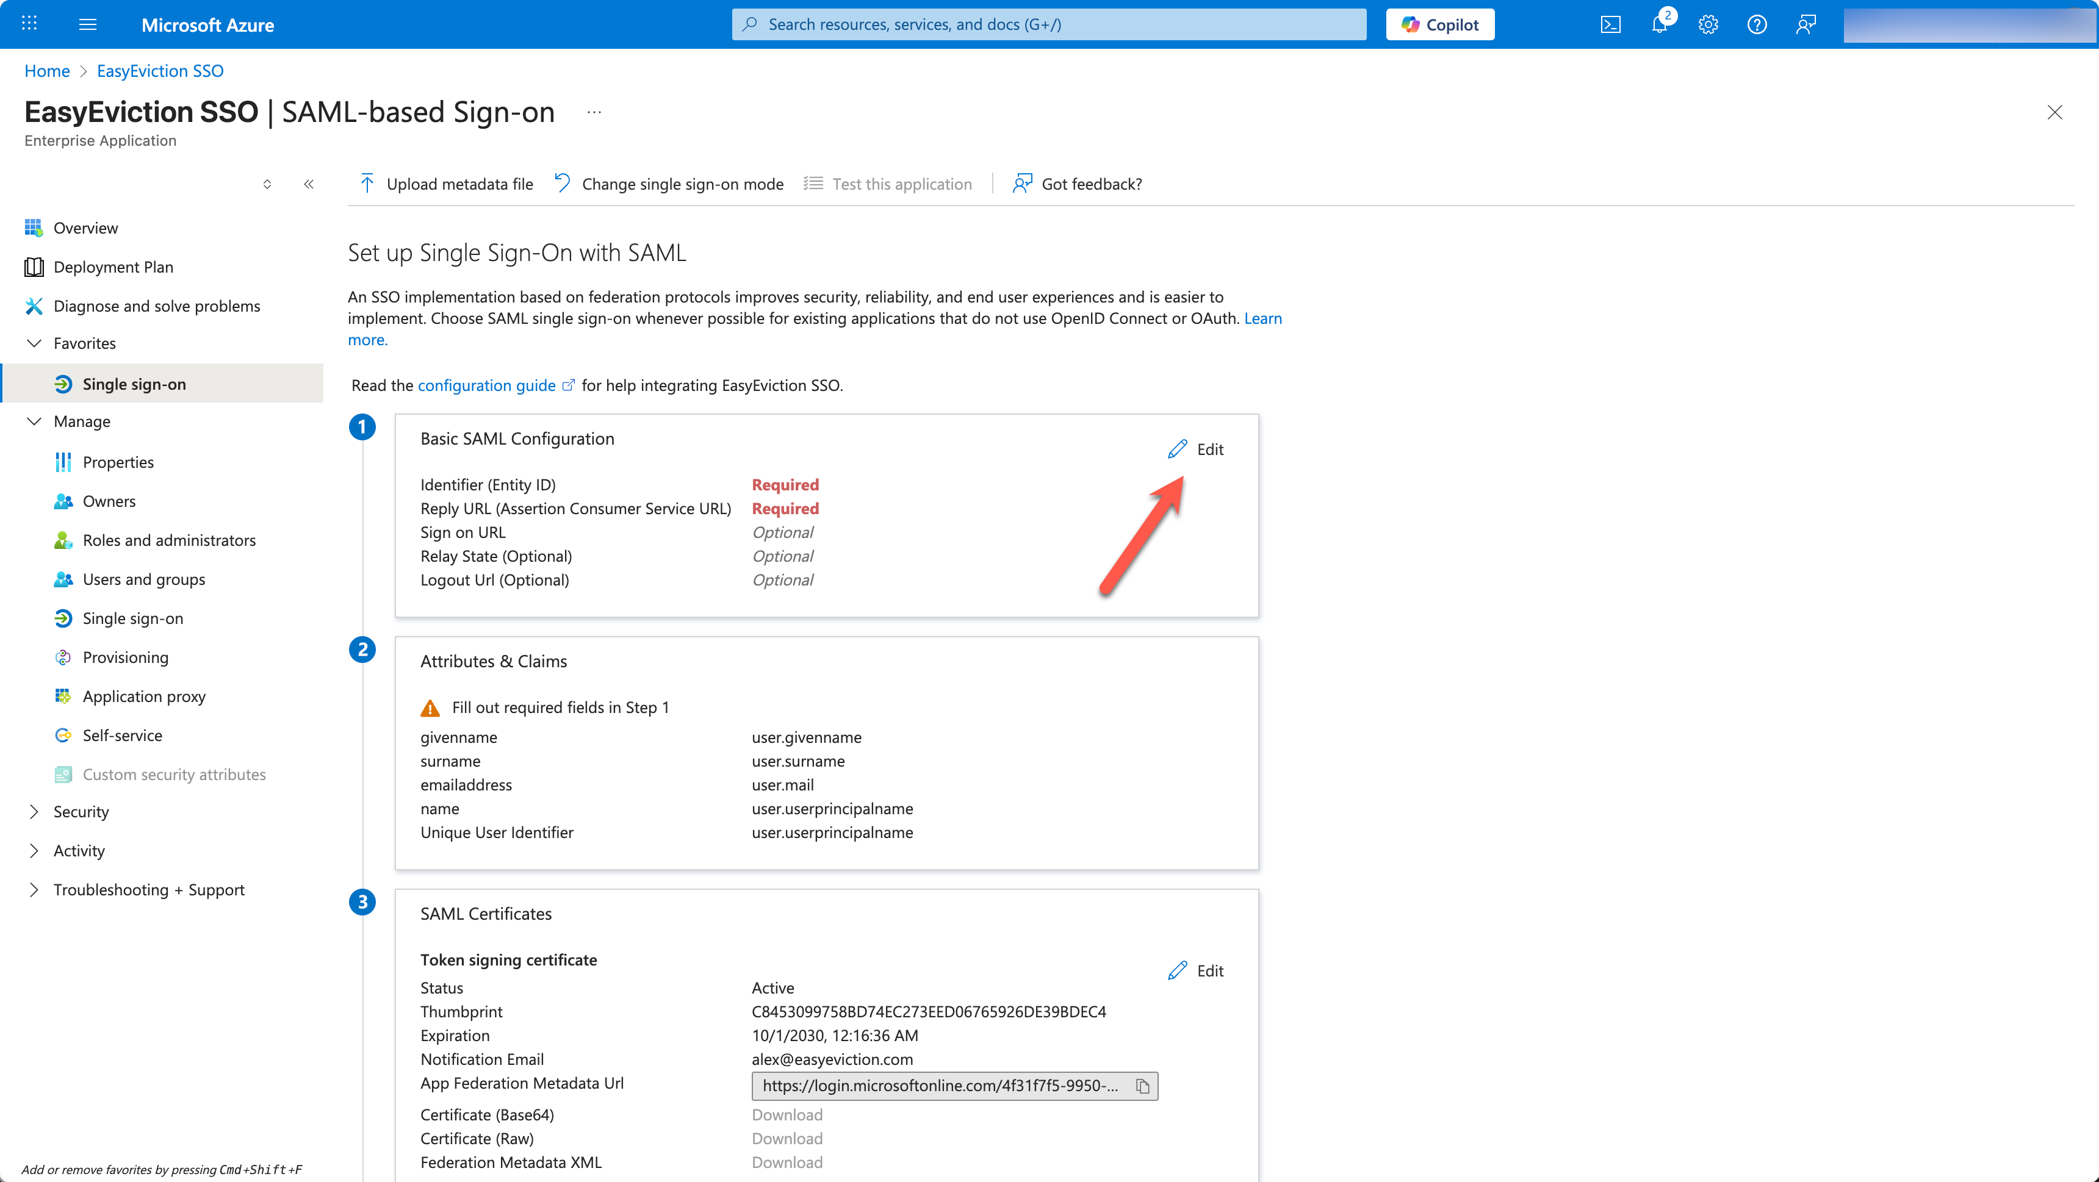
Task: Open Provisioning in sidebar
Action: pyautogui.click(x=126, y=657)
